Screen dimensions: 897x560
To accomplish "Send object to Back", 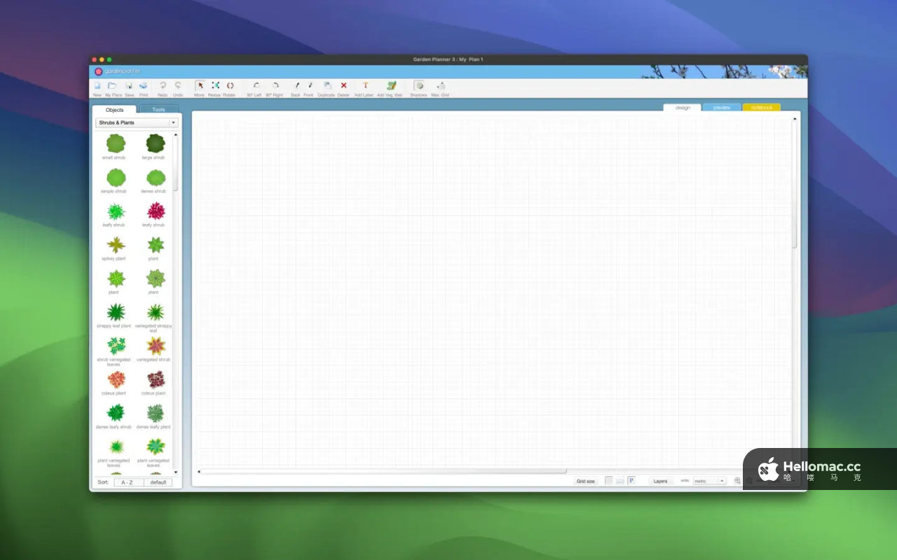I will tap(296, 85).
